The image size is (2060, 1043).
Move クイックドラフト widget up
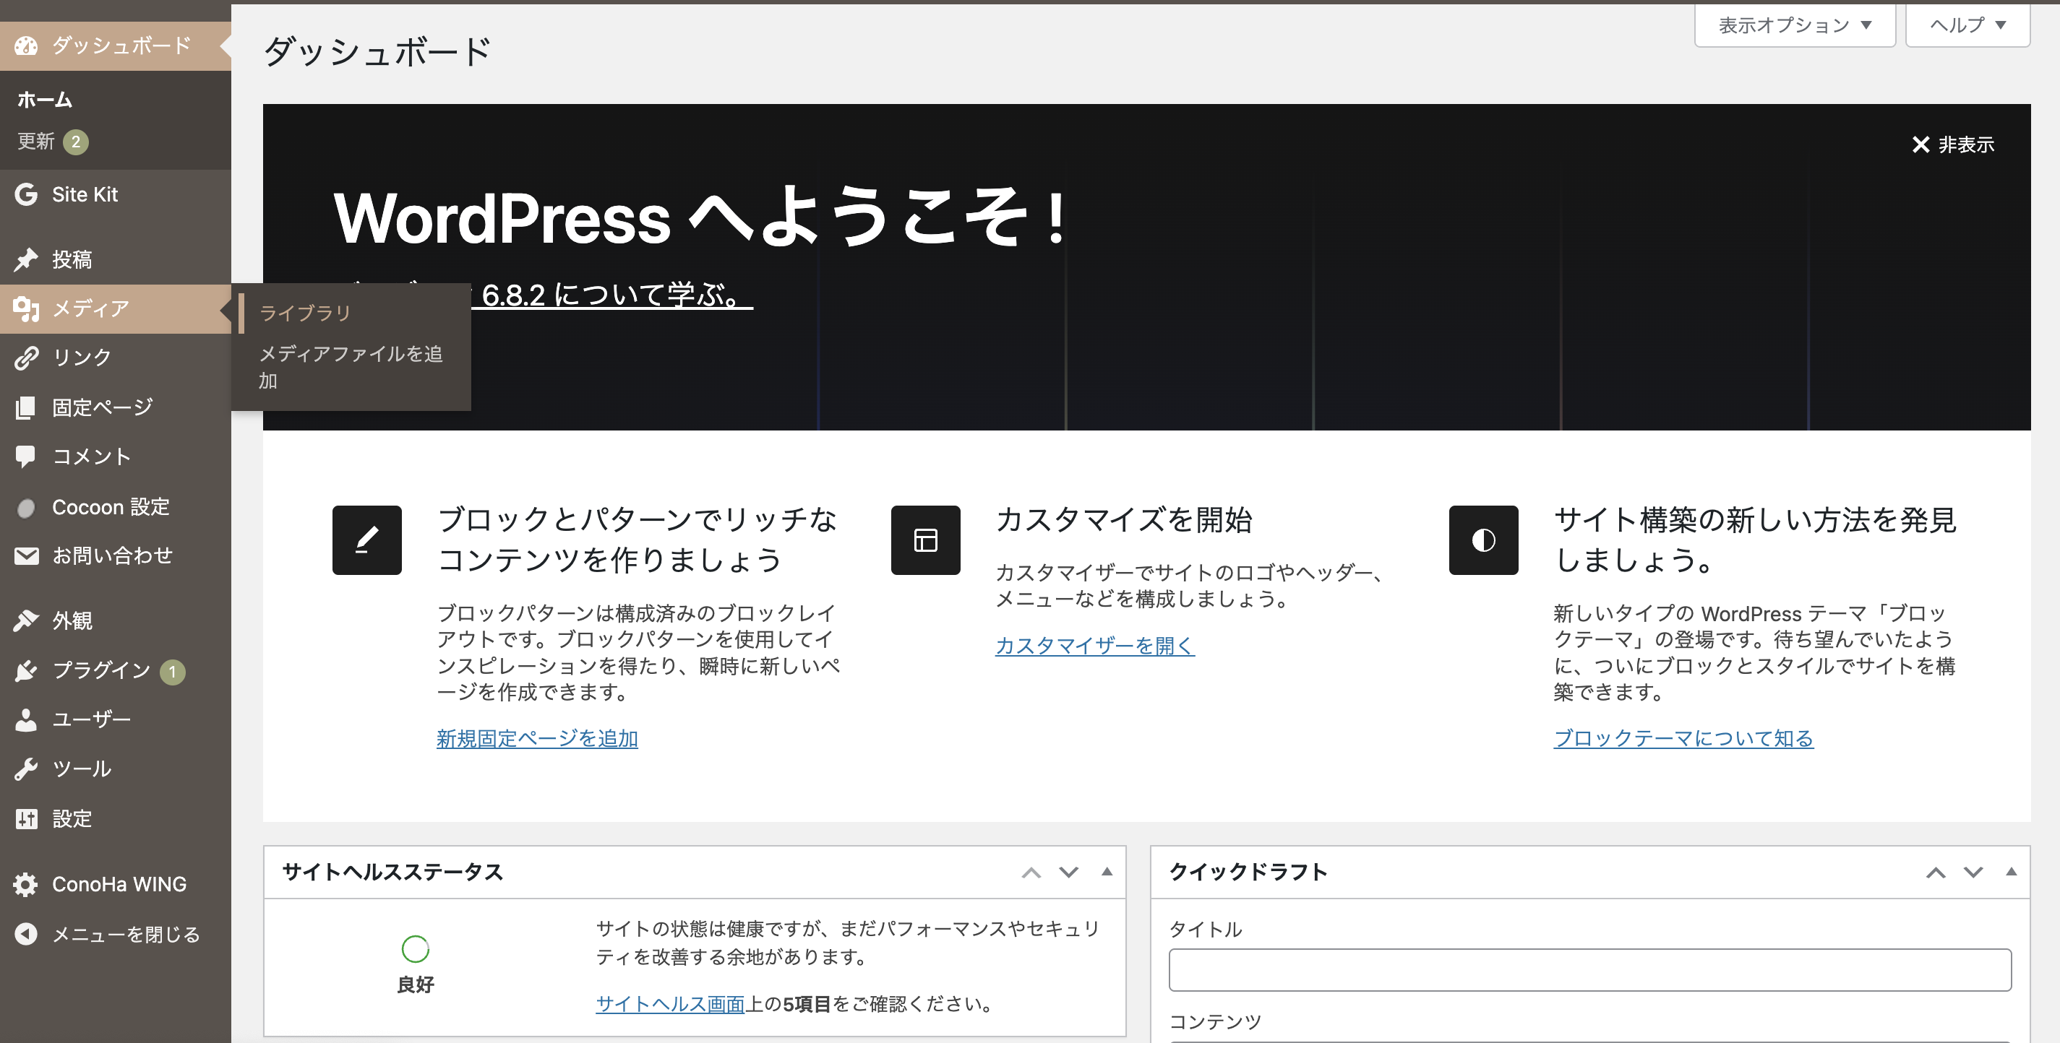pyautogui.click(x=1935, y=872)
